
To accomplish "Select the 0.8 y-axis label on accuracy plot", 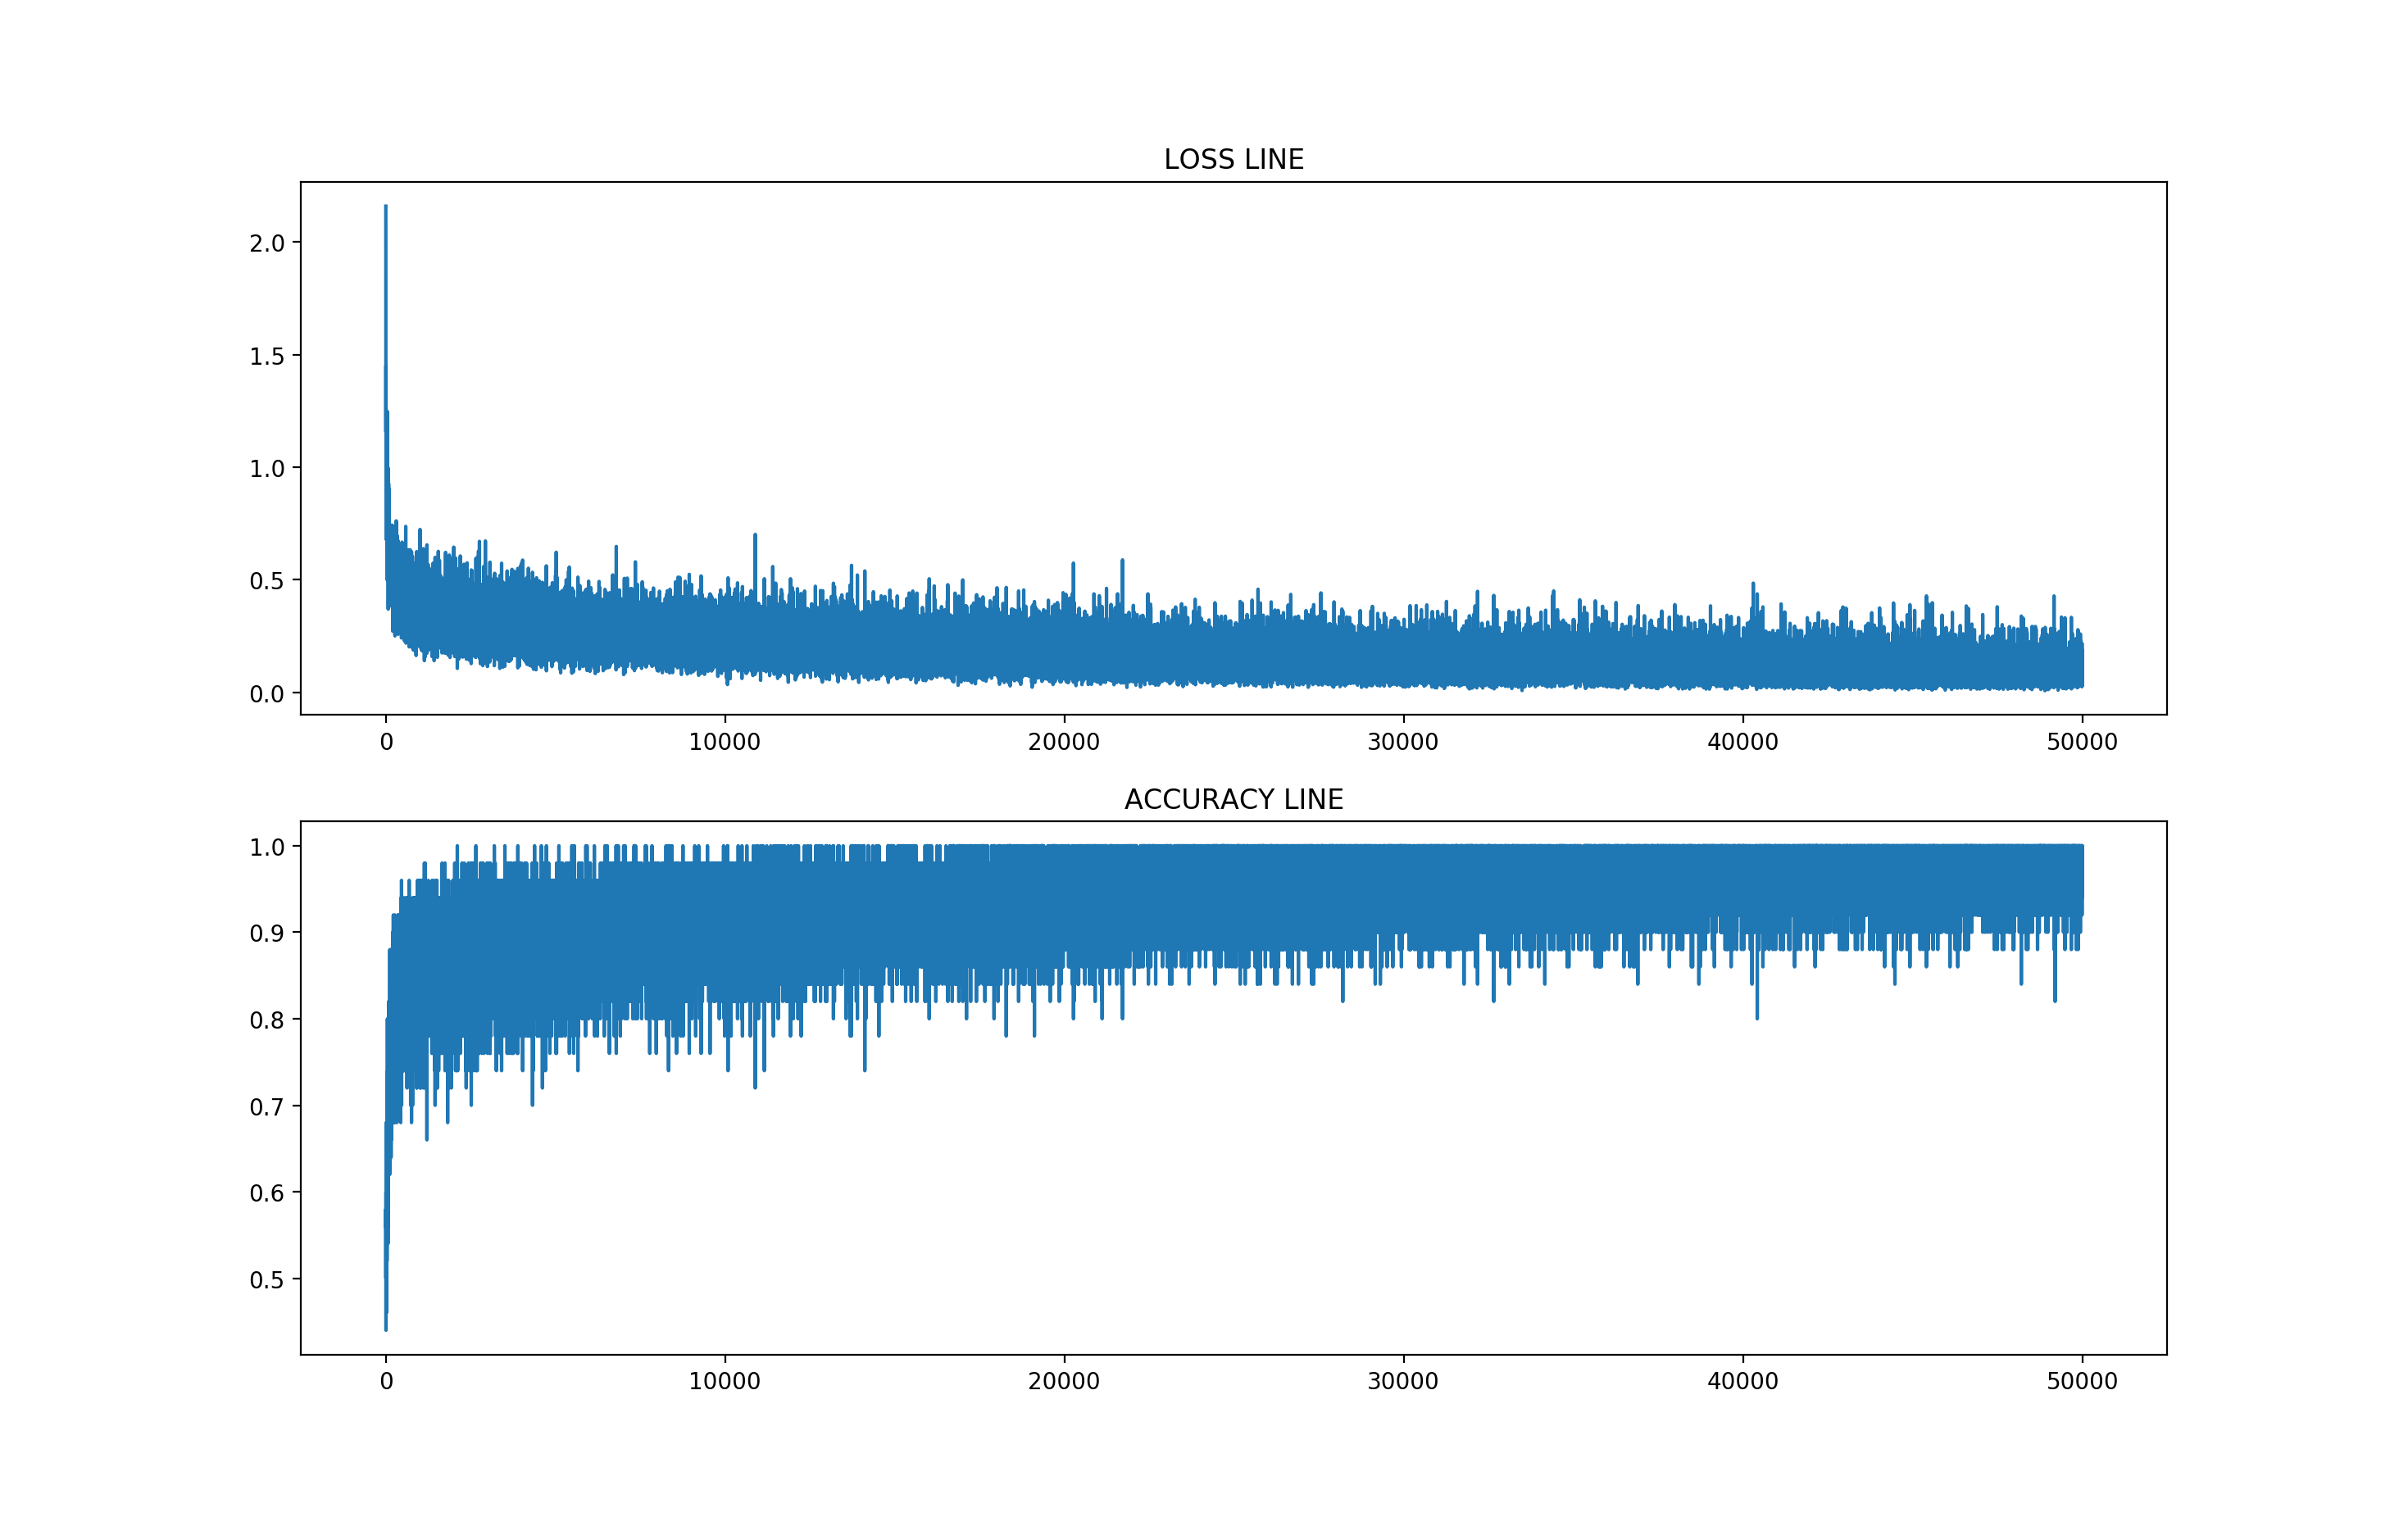I will coord(267,1020).
